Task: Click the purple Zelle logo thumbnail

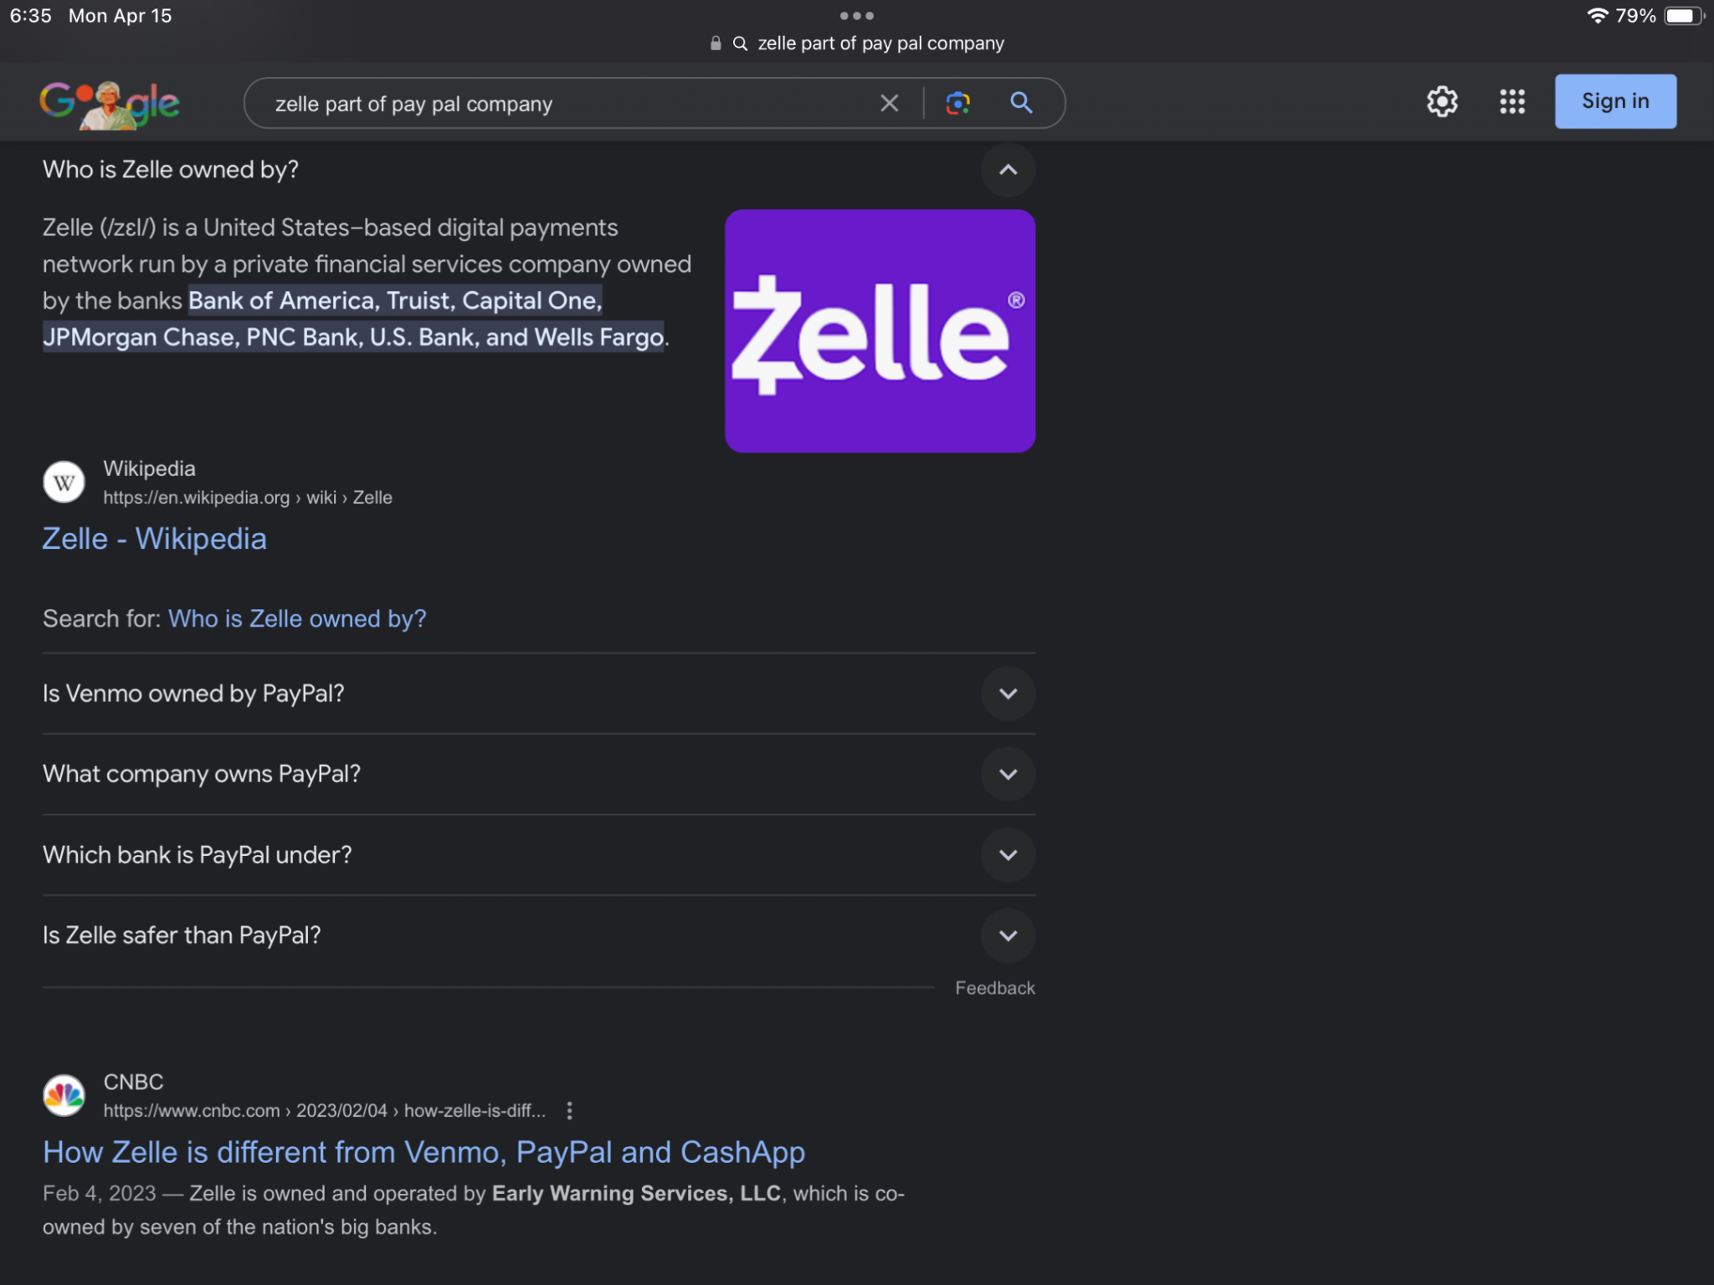Action: point(880,330)
